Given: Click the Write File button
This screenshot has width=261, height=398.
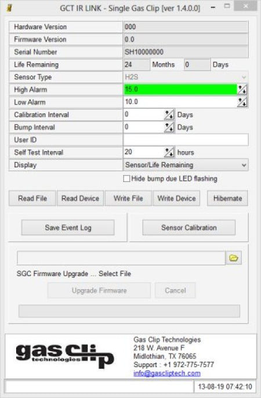Looking at the screenshot, I should 128,198.
